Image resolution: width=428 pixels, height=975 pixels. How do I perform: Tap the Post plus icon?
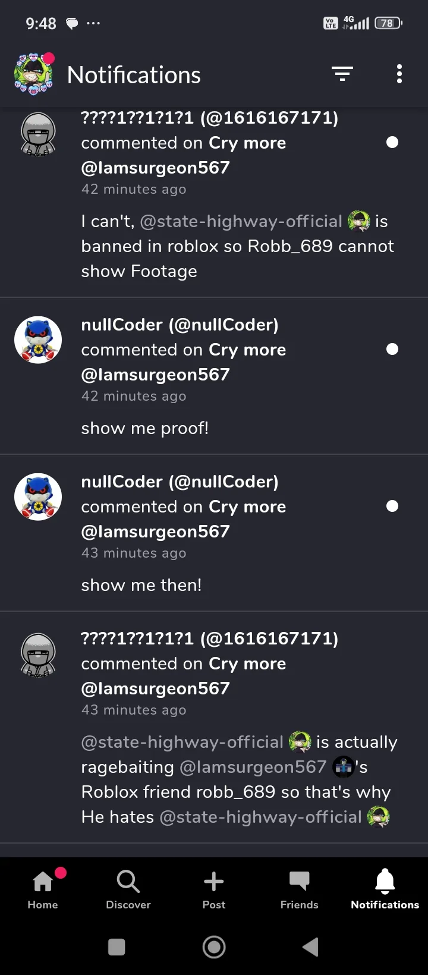point(214,889)
